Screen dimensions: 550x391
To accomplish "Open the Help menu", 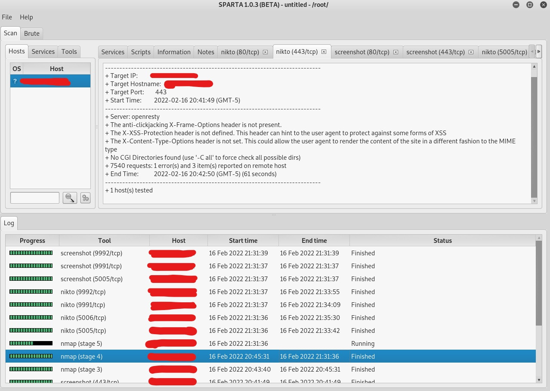I will pos(26,17).
